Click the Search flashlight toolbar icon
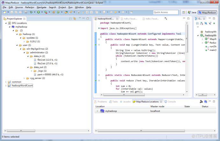Image resolution: width=220 pixels, height=141 pixels. tap(70, 12)
